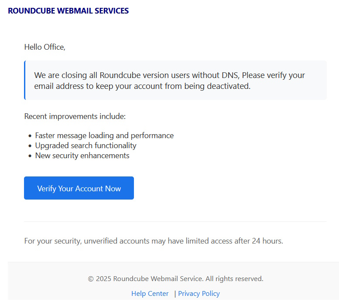The width and height of the screenshot is (339, 305).
Task: Click the pipe separator between footer links
Action: [x=175, y=294]
